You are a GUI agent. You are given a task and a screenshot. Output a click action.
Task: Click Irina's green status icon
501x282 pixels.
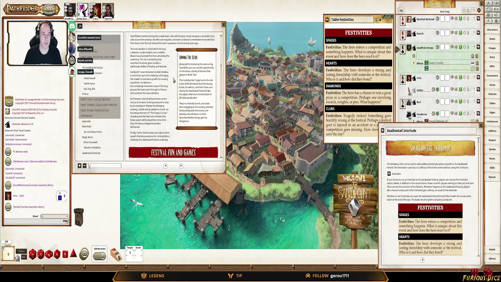click(461, 78)
